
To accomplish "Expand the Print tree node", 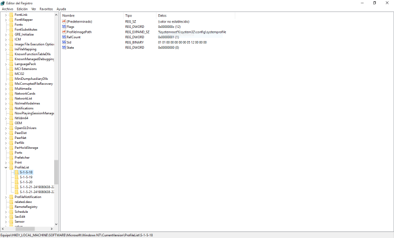I will click(x=6, y=162).
